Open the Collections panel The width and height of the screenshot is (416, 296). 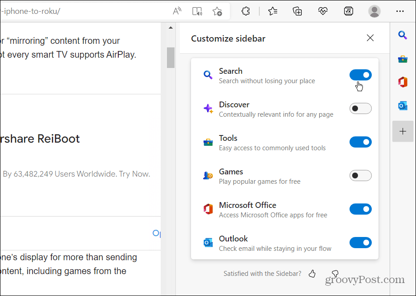click(x=297, y=11)
